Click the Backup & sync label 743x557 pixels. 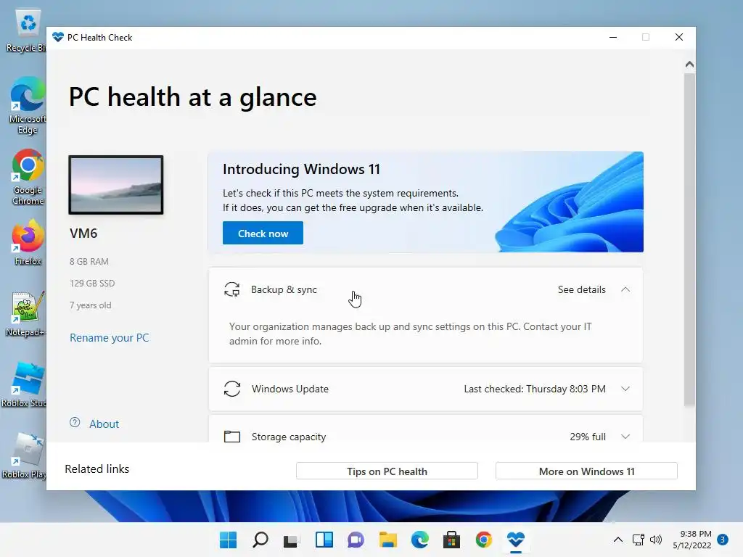[284, 289]
